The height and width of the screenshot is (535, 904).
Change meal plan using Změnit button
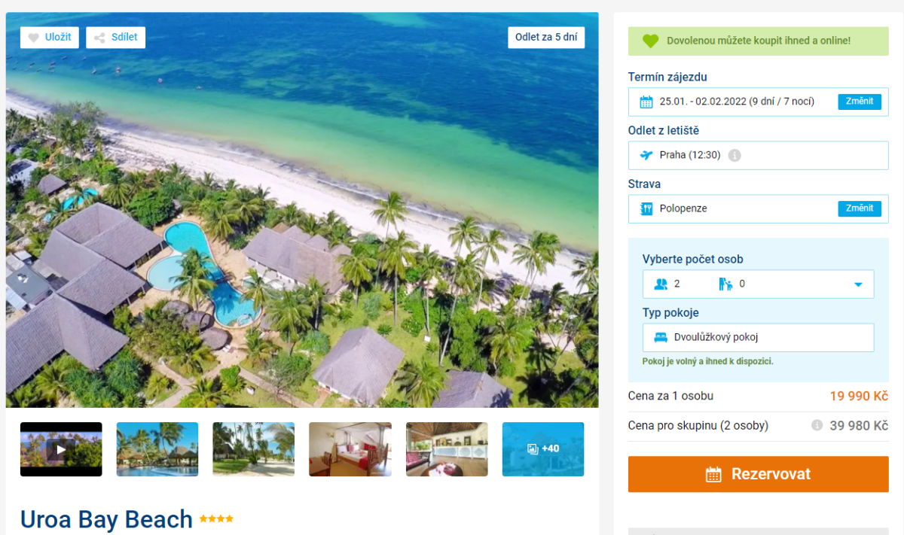click(x=859, y=208)
